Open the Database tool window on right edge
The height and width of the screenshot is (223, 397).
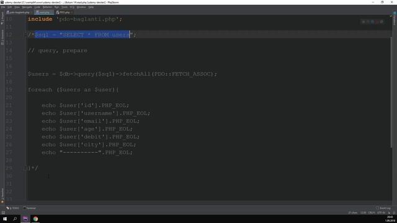pyautogui.click(x=395, y=18)
